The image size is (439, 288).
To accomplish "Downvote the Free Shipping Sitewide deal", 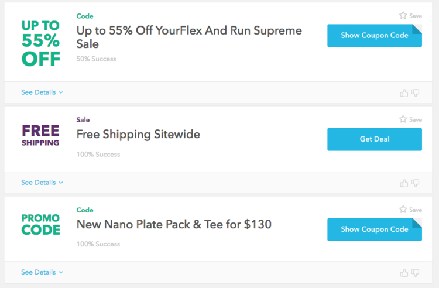I will coord(416,183).
